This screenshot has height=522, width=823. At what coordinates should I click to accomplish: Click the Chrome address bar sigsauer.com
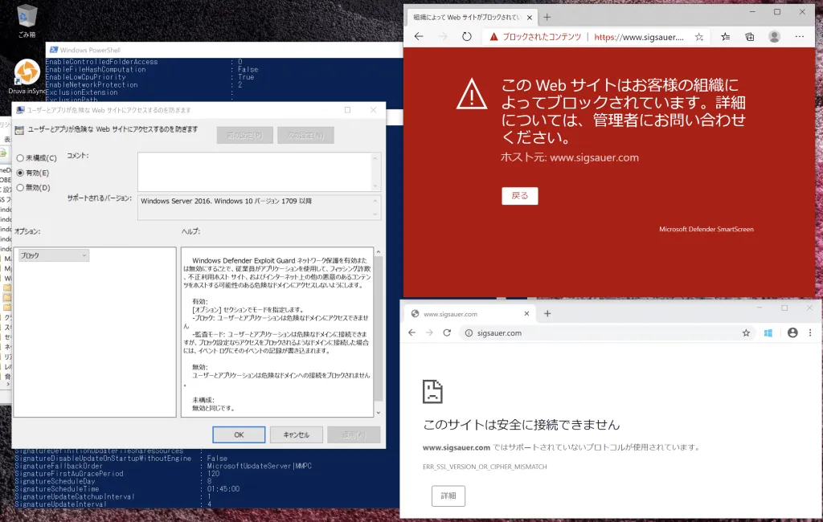click(x=499, y=333)
